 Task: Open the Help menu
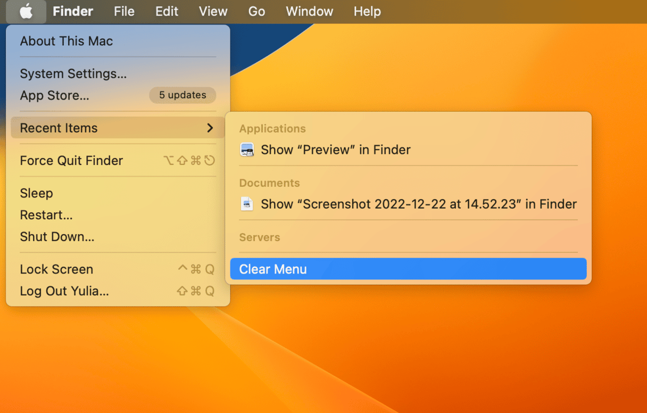tap(367, 11)
